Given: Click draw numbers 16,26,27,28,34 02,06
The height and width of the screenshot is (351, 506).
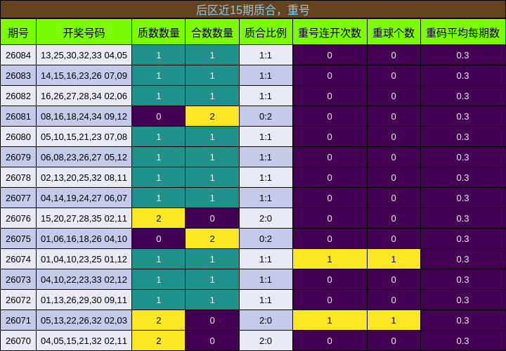Looking at the screenshot, I should pos(84,96).
